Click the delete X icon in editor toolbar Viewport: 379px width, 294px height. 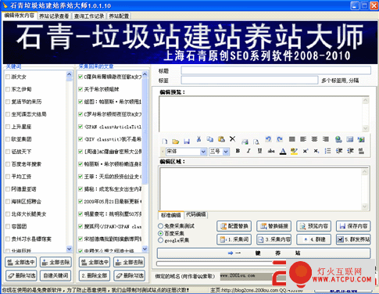[x=232, y=139]
